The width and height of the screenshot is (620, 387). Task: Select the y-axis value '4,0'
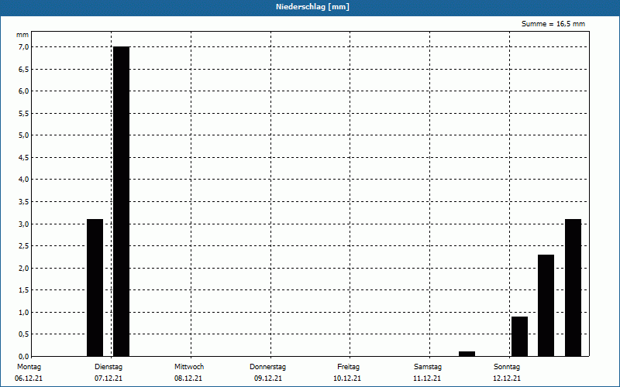tap(23, 180)
